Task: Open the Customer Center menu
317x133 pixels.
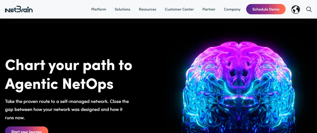Action: coord(179,9)
